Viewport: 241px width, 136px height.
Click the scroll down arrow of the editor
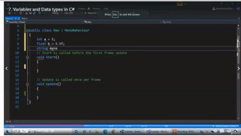[x=238, y=118]
